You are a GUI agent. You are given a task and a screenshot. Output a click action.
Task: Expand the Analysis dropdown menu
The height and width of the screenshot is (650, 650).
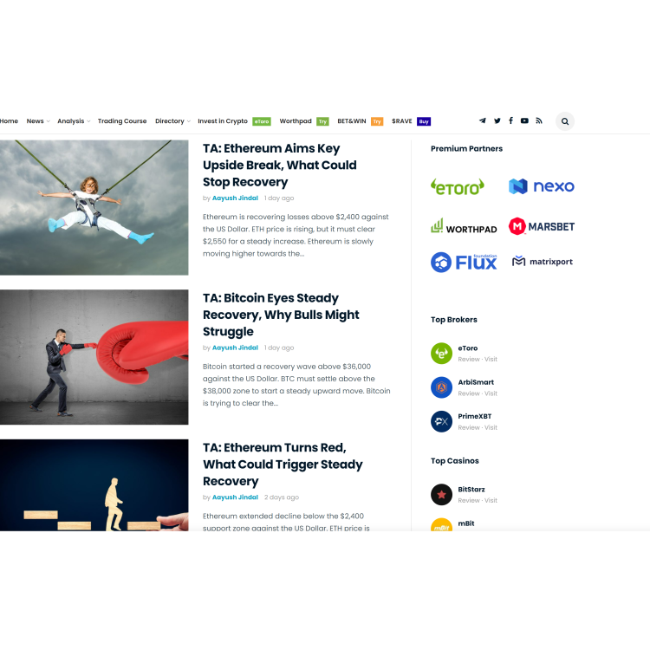tap(74, 121)
